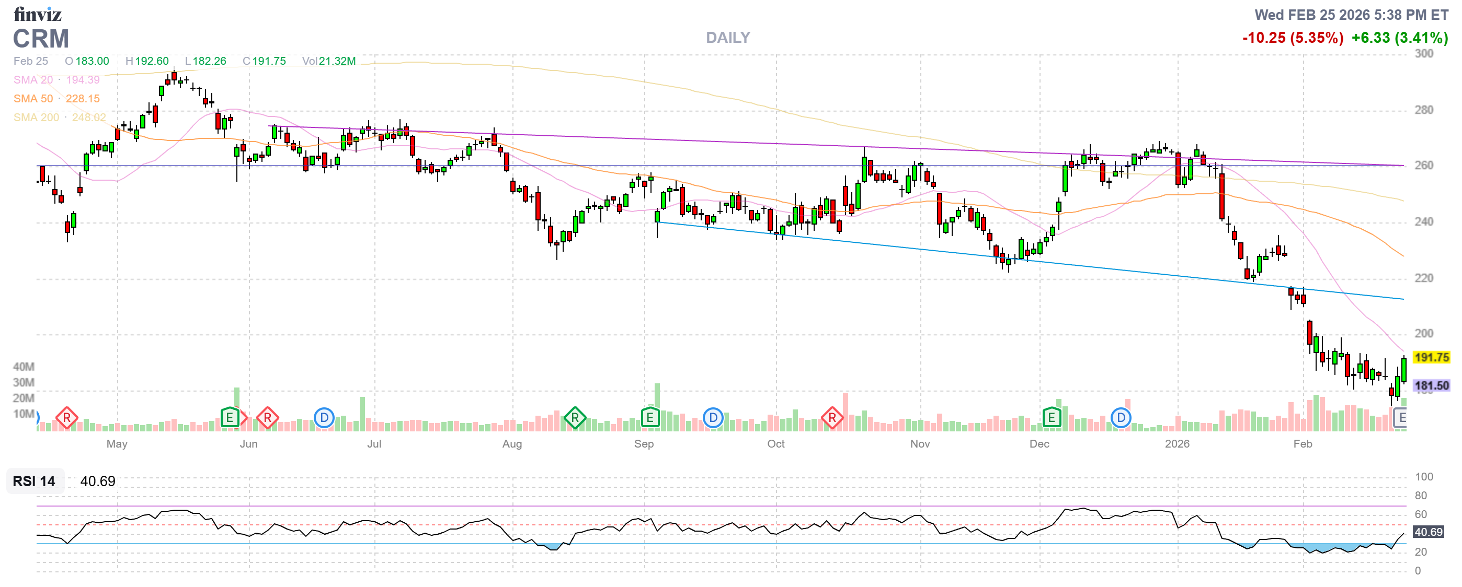This screenshot has height=587, width=1462.
Task: Click the yellow 191.75 price tag
Action: point(1431,358)
